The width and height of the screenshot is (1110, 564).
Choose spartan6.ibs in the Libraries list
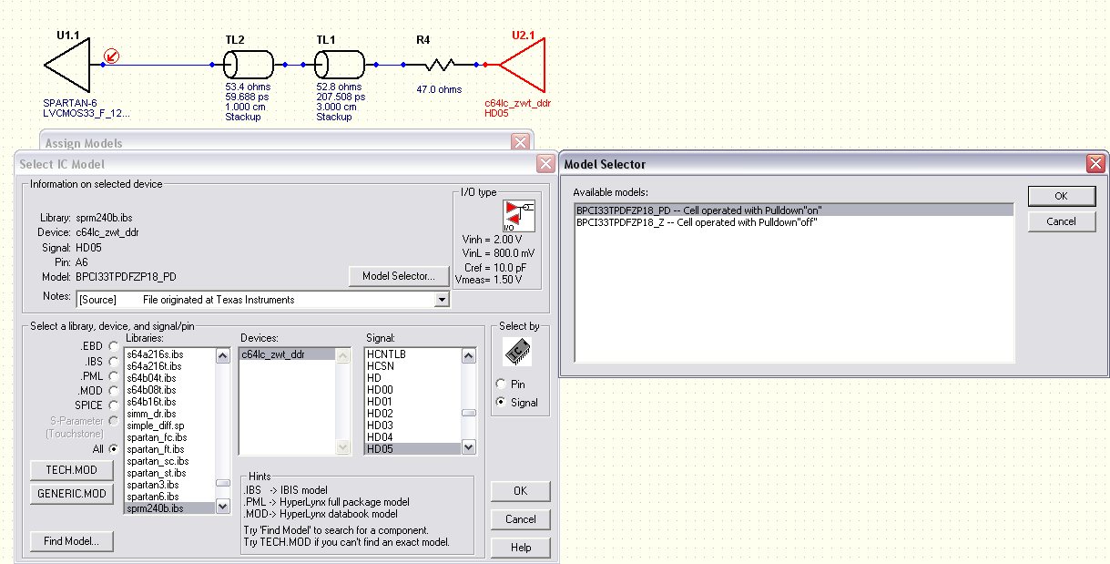(x=153, y=497)
